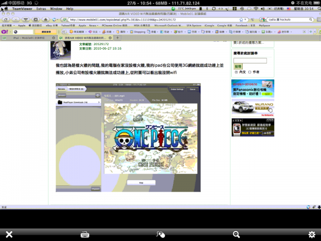The width and height of the screenshot is (321, 241).
Task: Expand the Yahoo! logo dropdown arrow
Action: (10, 32)
